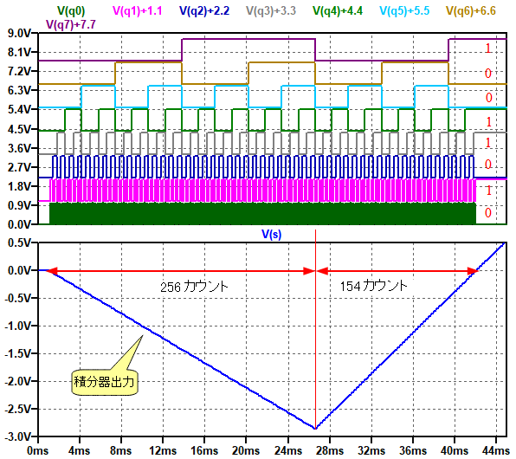Select the V(q6)+6.6 trace label

(x=471, y=11)
